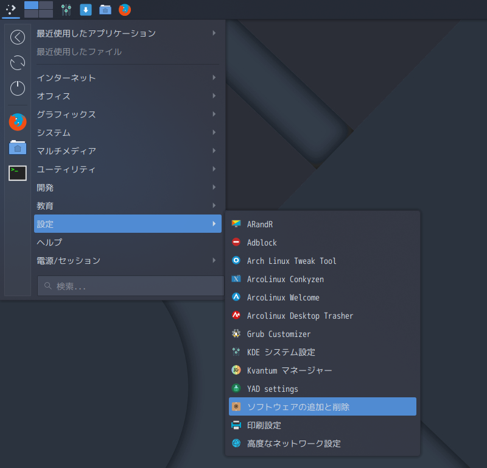Launch Firefox from the menu sidebar favorites
Viewport: 487px width, 468px height.
point(18,122)
